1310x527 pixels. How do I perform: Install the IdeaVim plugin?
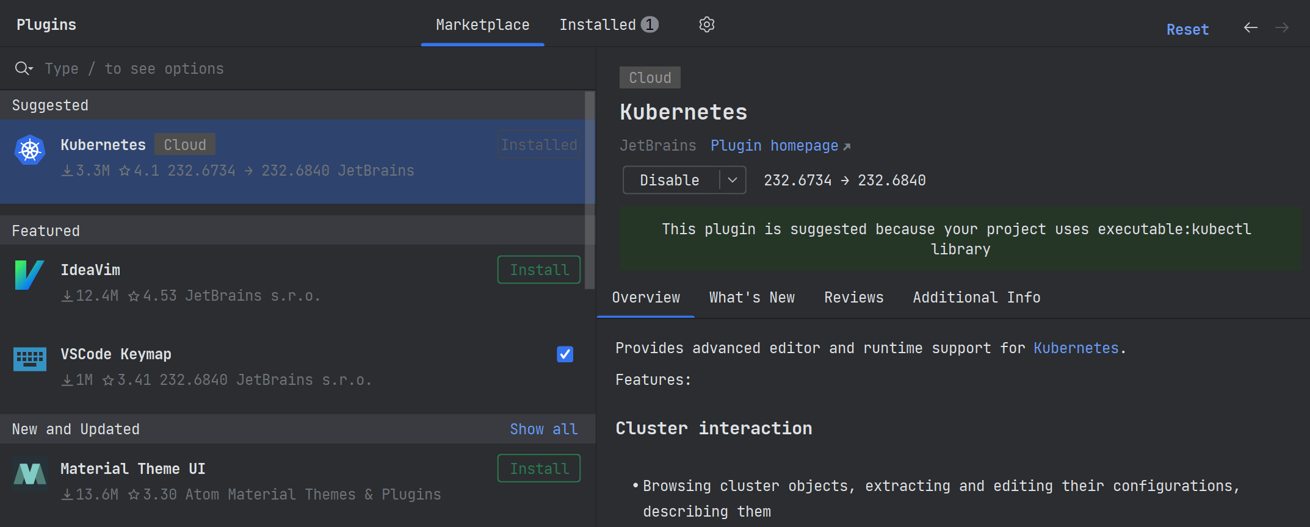pos(538,270)
